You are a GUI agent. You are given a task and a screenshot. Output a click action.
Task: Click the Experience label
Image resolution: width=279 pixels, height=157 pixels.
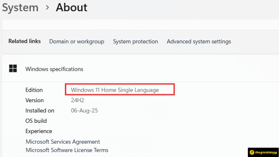39,131
